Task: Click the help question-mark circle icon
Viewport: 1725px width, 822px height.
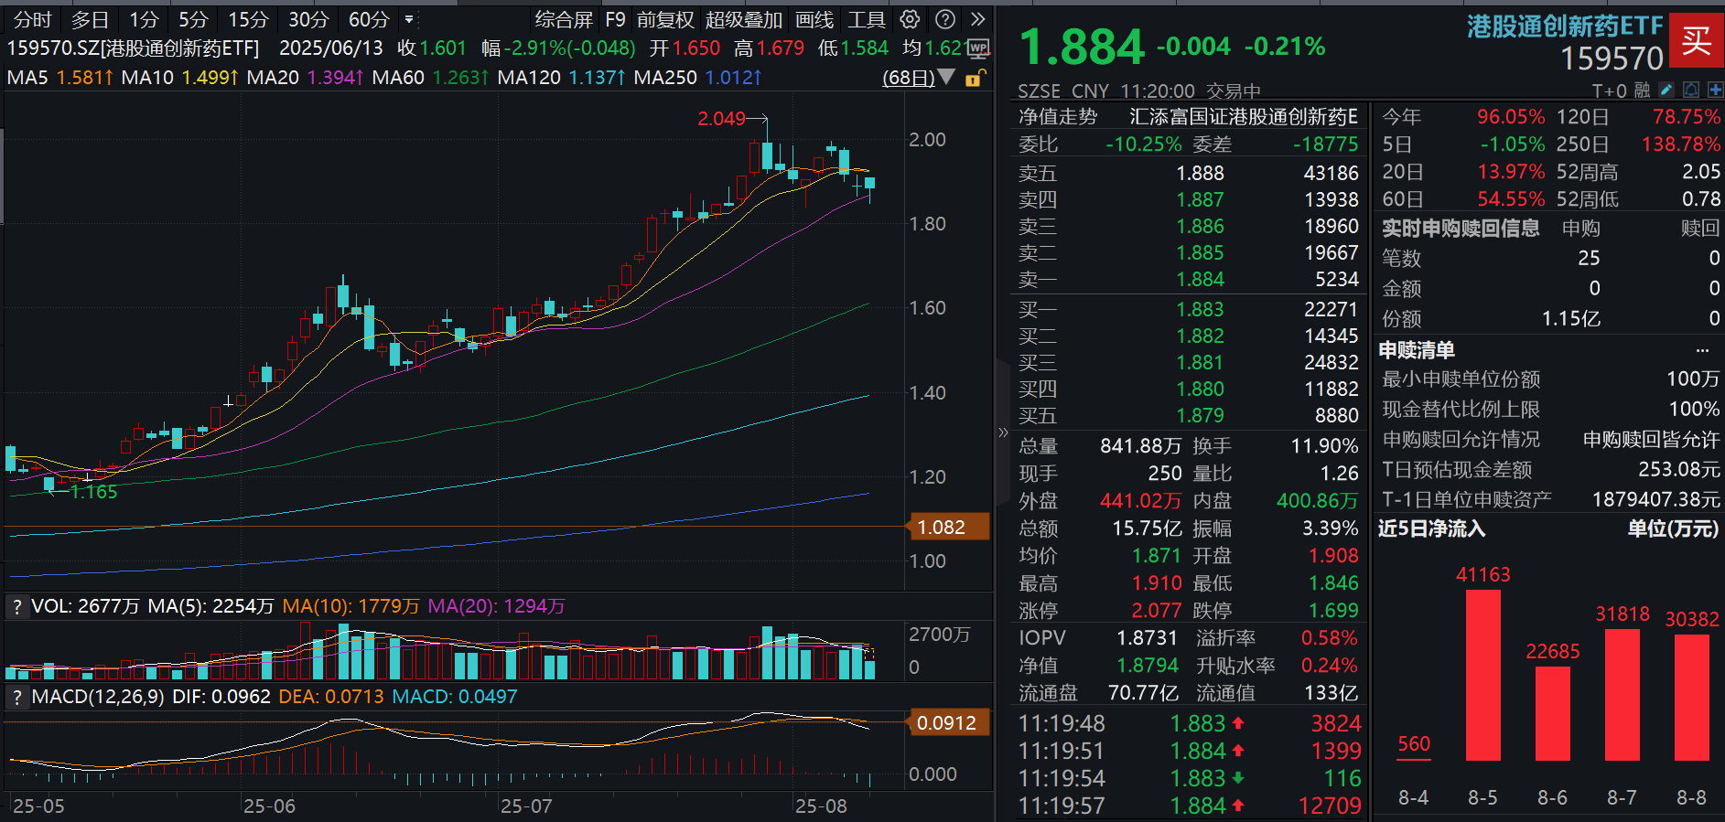Action: click(945, 19)
